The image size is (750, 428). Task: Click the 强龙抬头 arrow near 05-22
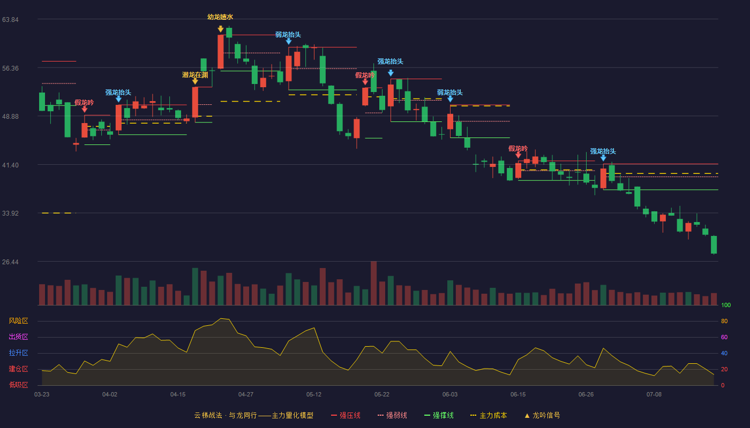tap(391, 73)
